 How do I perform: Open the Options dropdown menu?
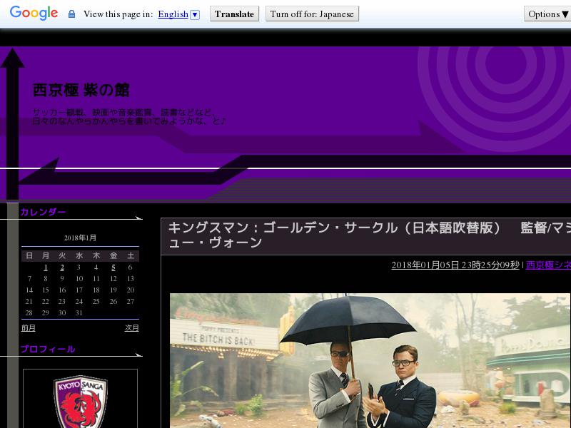(547, 14)
